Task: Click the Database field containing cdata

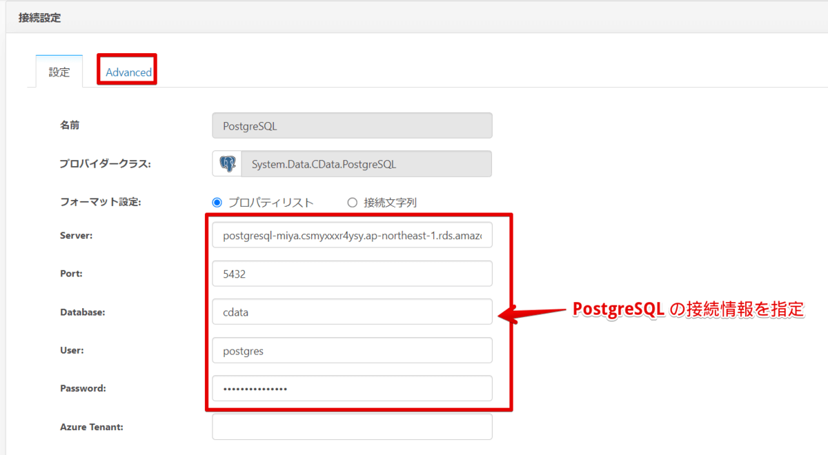Action: tap(352, 312)
